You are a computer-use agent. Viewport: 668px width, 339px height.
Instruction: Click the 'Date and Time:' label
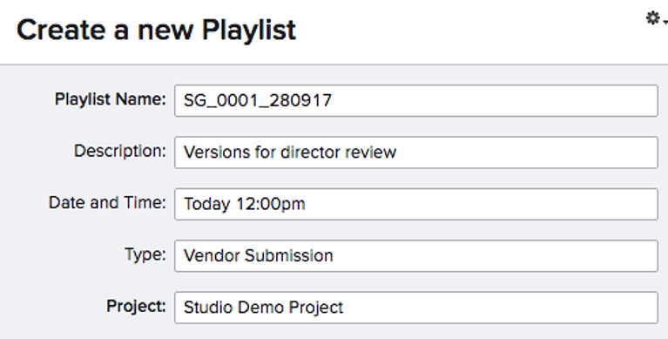[x=107, y=202]
